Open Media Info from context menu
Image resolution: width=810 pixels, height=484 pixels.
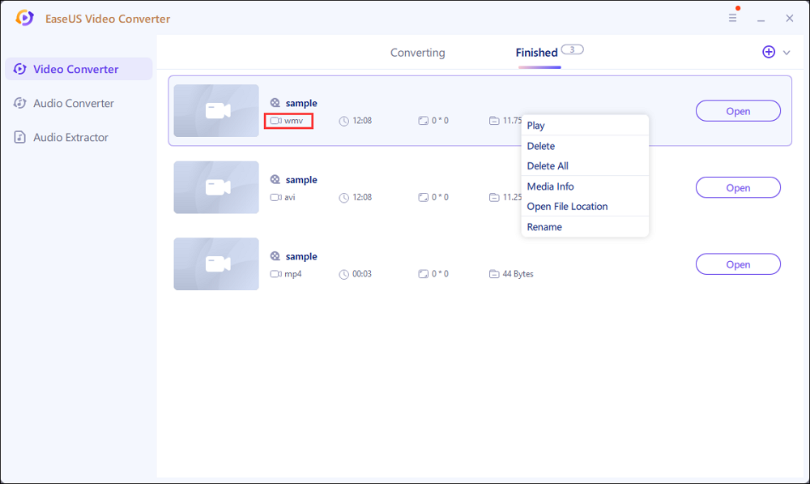(x=550, y=186)
